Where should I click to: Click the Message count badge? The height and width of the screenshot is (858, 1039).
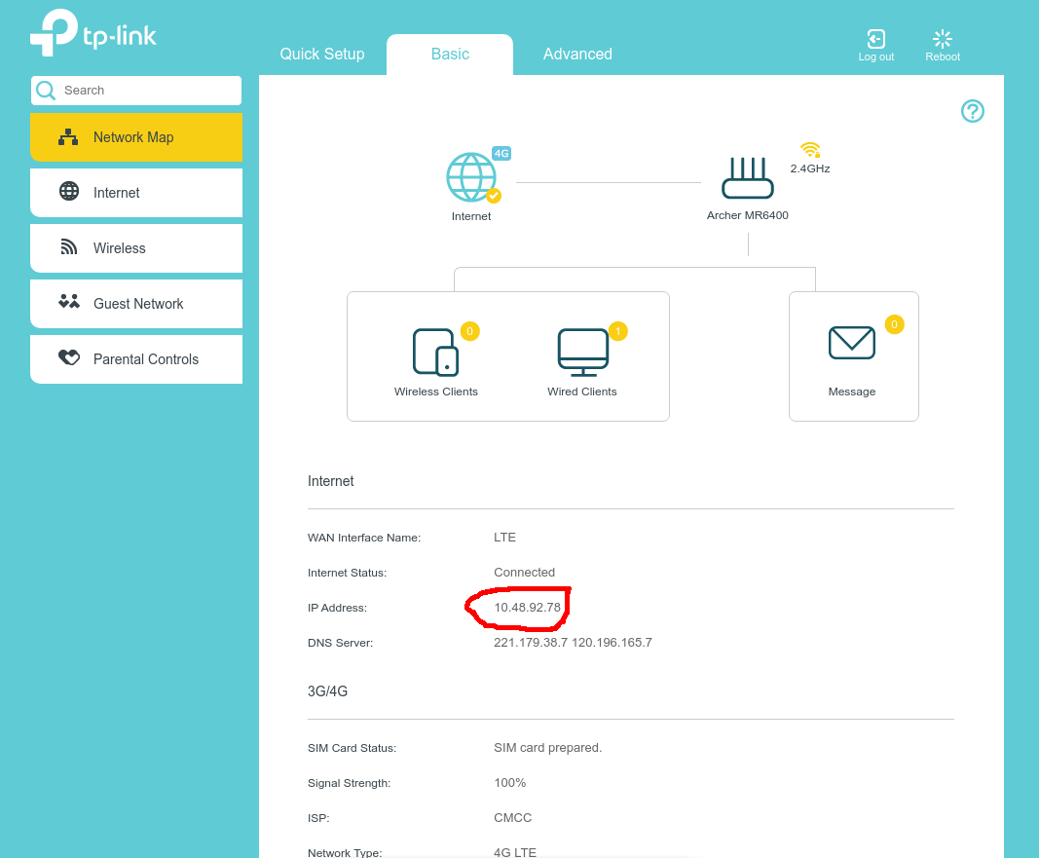(894, 324)
